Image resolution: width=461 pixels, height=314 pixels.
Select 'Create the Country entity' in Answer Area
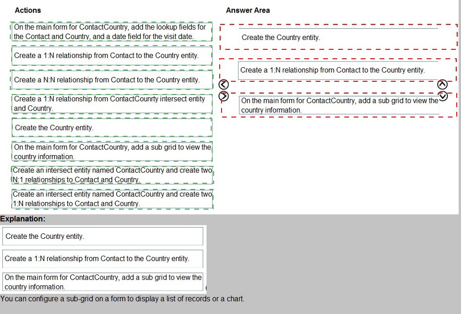click(x=338, y=37)
